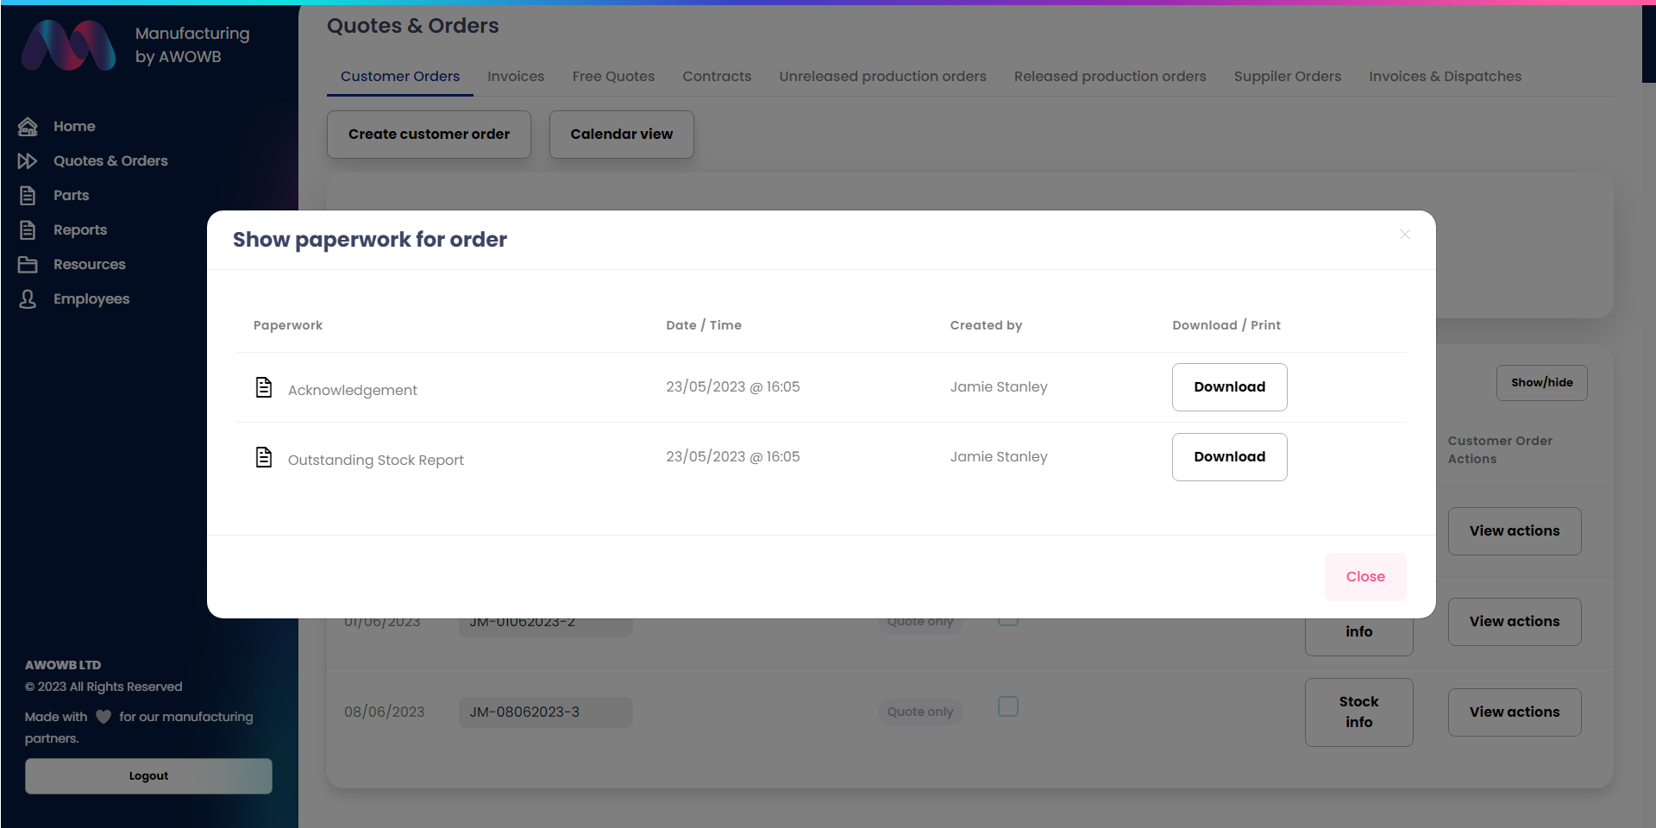Click Jamie Stanley in Acknowledgement row
The height and width of the screenshot is (828, 1656).
(x=999, y=387)
